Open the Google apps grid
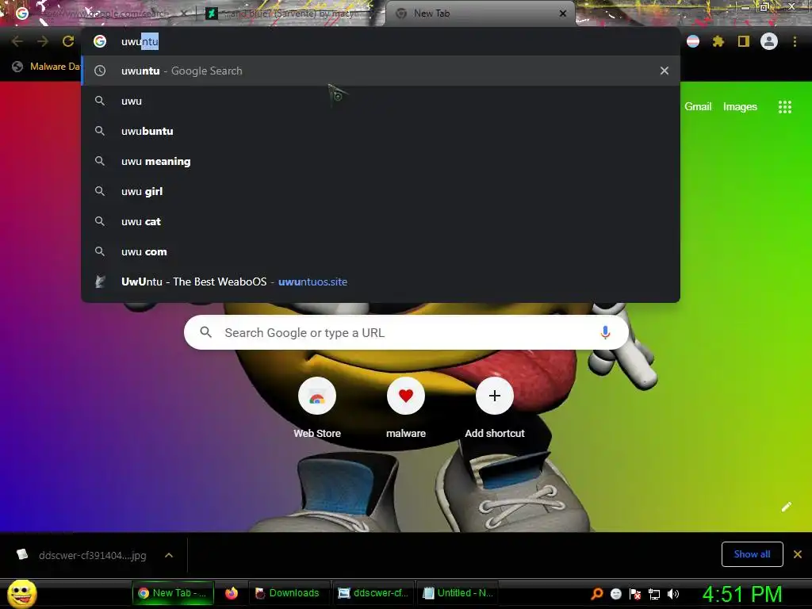812x609 pixels. tap(785, 107)
